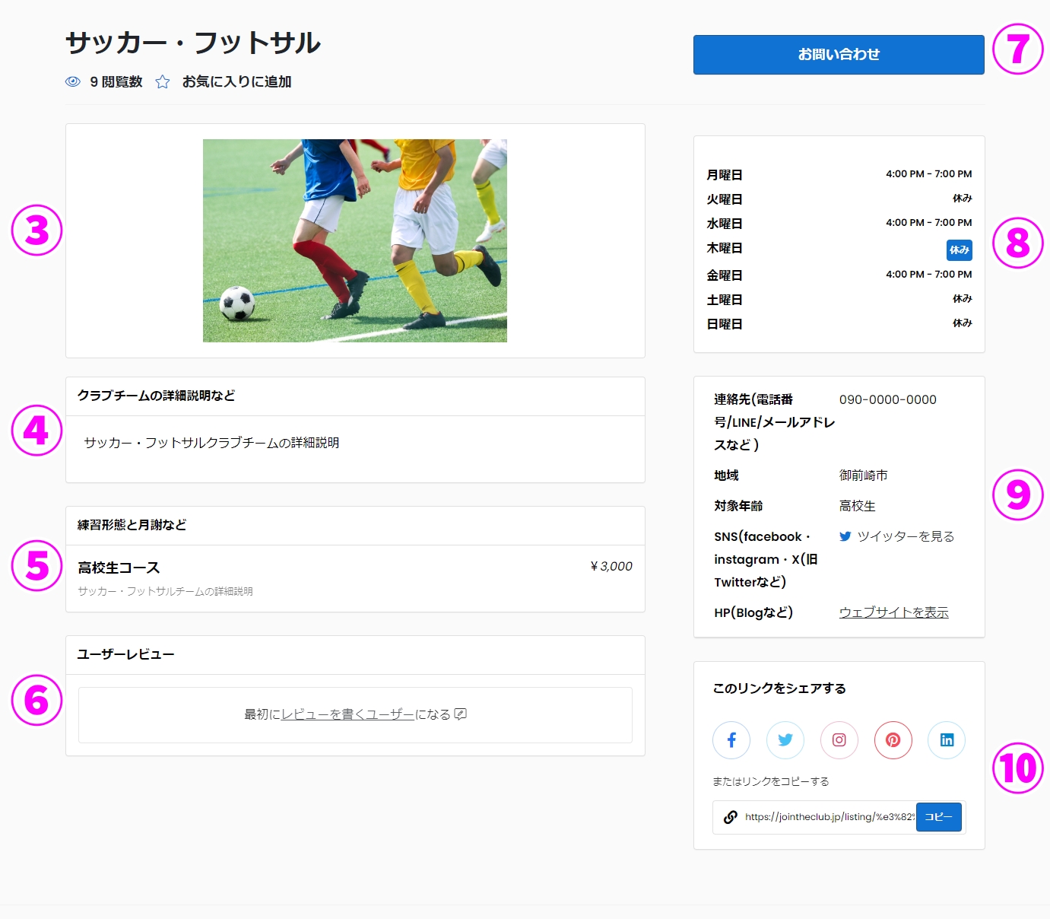Click お気に入りに追加 text

tap(236, 82)
